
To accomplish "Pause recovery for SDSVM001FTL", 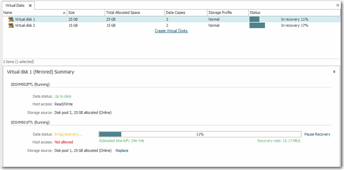I will coord(317,134).
